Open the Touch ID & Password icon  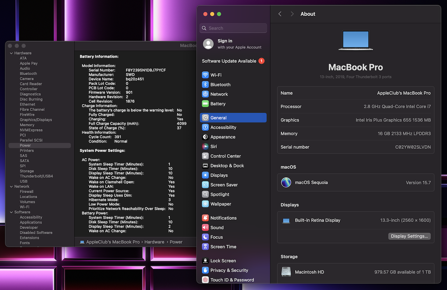click(x=205, y=280)
